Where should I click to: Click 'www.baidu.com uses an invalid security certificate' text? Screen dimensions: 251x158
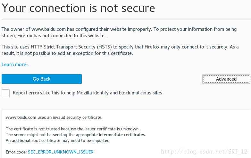54,117
